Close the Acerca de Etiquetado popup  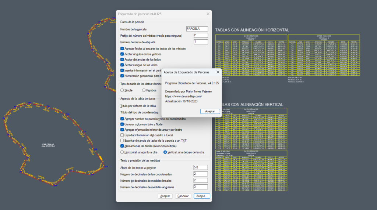218,72
